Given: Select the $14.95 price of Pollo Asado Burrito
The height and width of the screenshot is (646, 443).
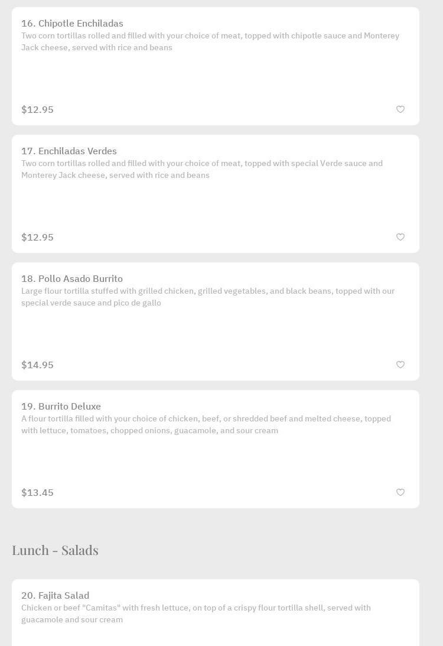Looking at the screenshot, I should [x=37, y=365].
